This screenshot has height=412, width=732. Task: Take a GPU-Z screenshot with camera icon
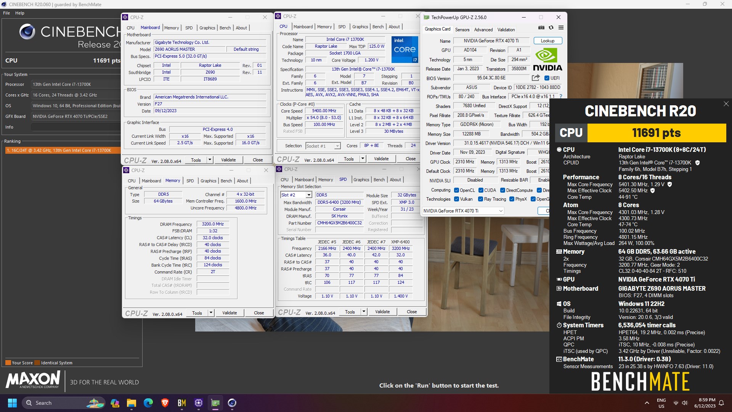[x=541, y=27]
